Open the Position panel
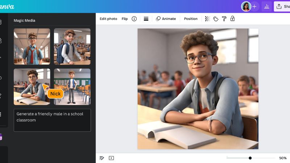Viewport: 290px width, 163px height. (191, 19)
